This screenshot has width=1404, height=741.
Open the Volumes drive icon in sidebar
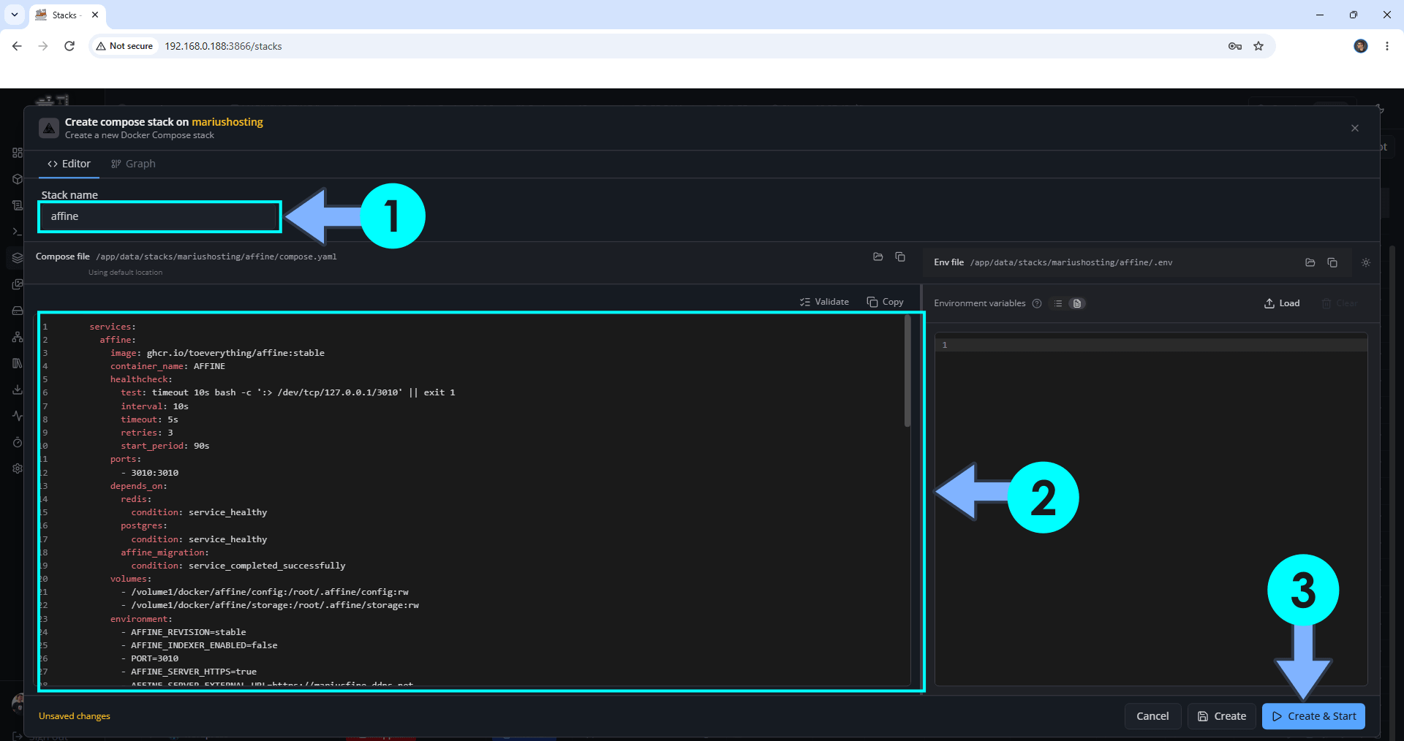18,311
